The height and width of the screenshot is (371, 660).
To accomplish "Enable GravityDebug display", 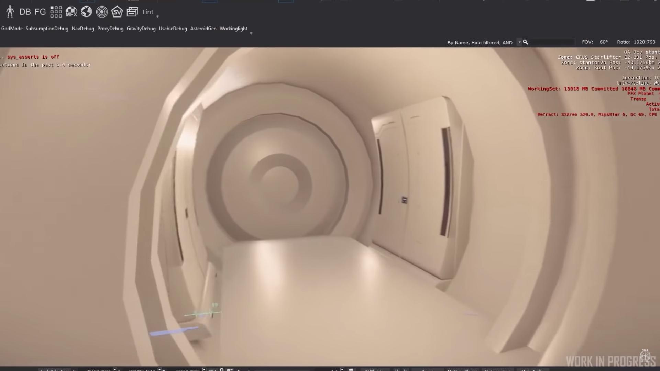I will tap(141, 29).
